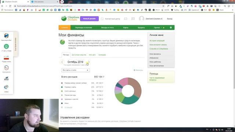Image resolution: width=235 pixels, height=132 pixels.
Task: Click the Здоровье и красота legend row
Action: (82, 99)
